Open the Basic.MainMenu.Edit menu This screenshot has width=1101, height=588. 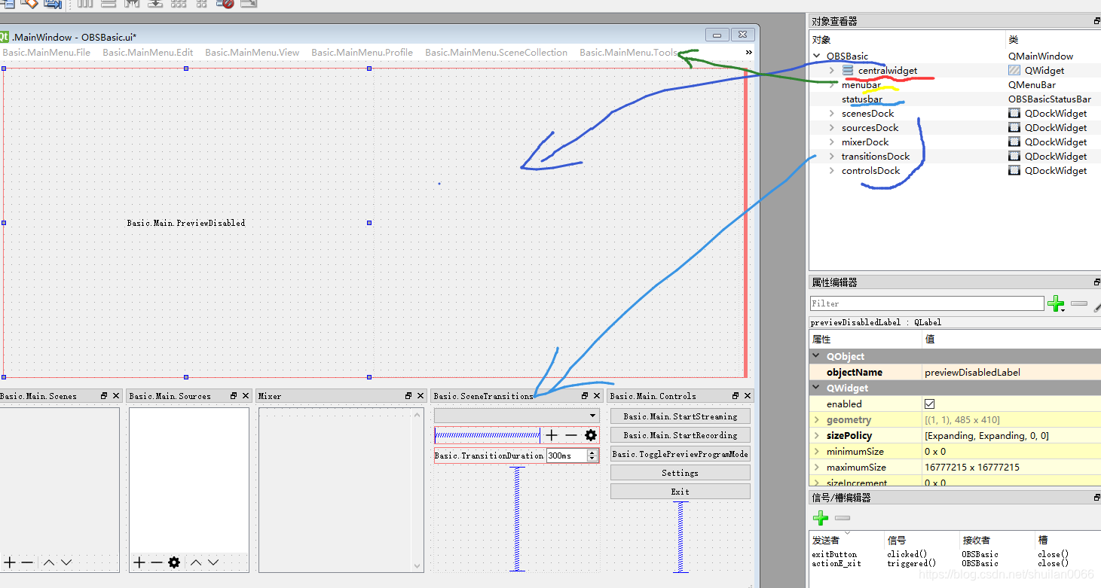point(148,53)
